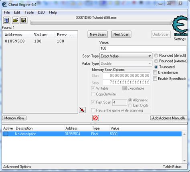Click the Cheat Engine title bar icon

(x=4, y=5)
